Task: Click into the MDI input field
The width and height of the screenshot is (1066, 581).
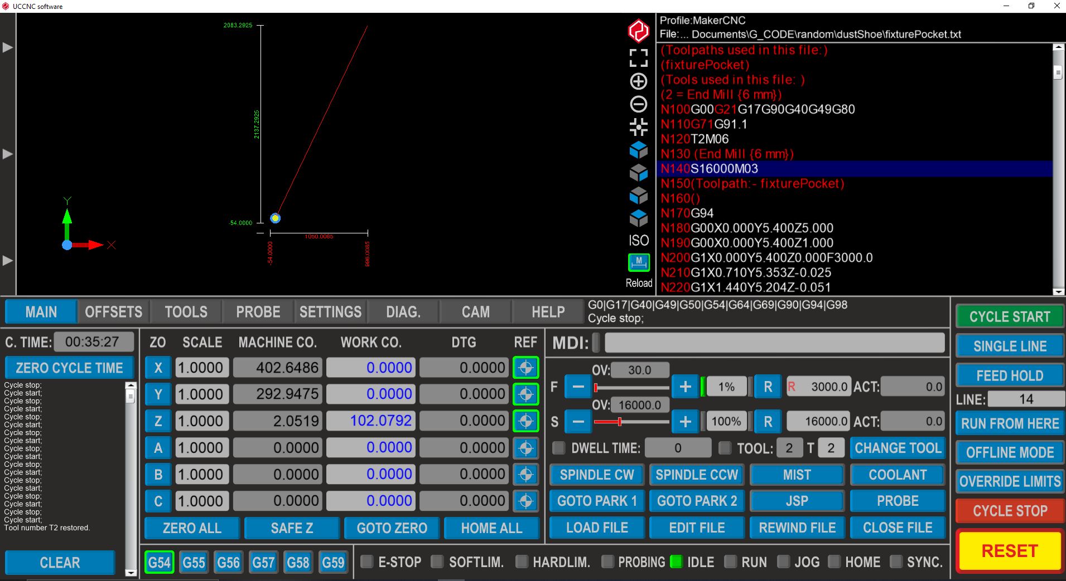Action: pyautogui.click(x=774, y=343)
